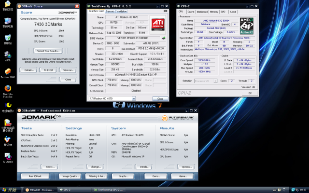
Task: Click the CPU-Z Specification field
Action: click(x=224, y=38)
